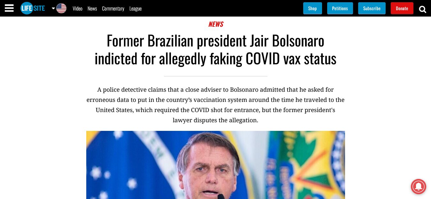Open the Petitions page
The height and width of the screenshot is (199, 431).
[340, 8]
